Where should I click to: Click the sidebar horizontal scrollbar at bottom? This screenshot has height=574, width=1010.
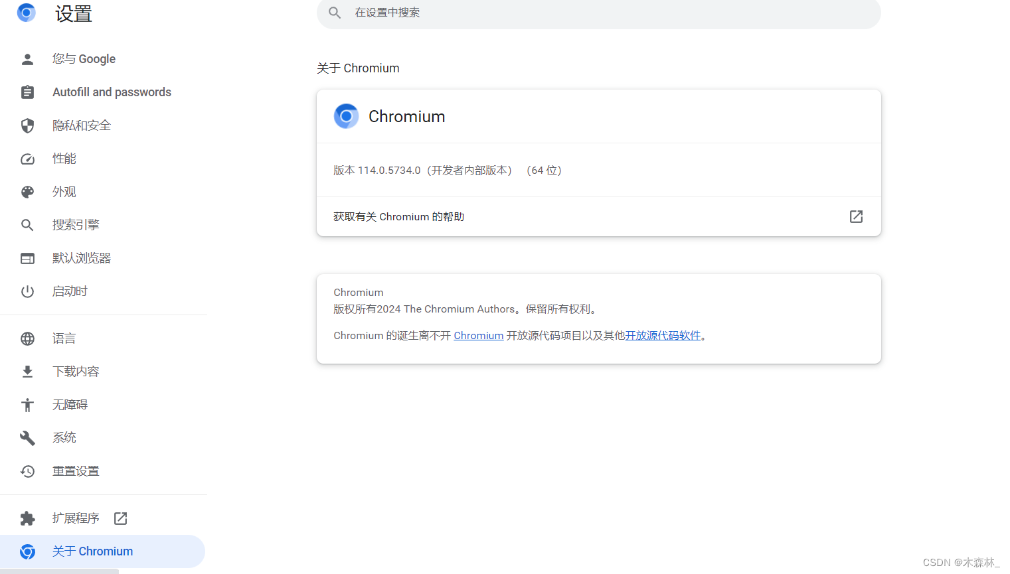click(x=59, y=571)
